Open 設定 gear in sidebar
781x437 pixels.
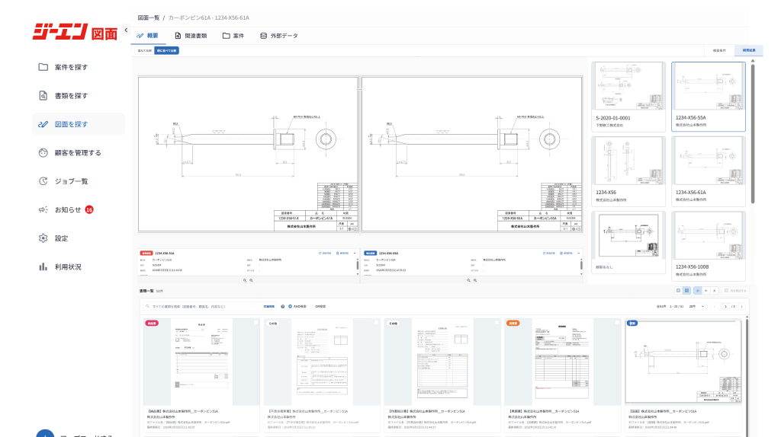coord(43,238)
